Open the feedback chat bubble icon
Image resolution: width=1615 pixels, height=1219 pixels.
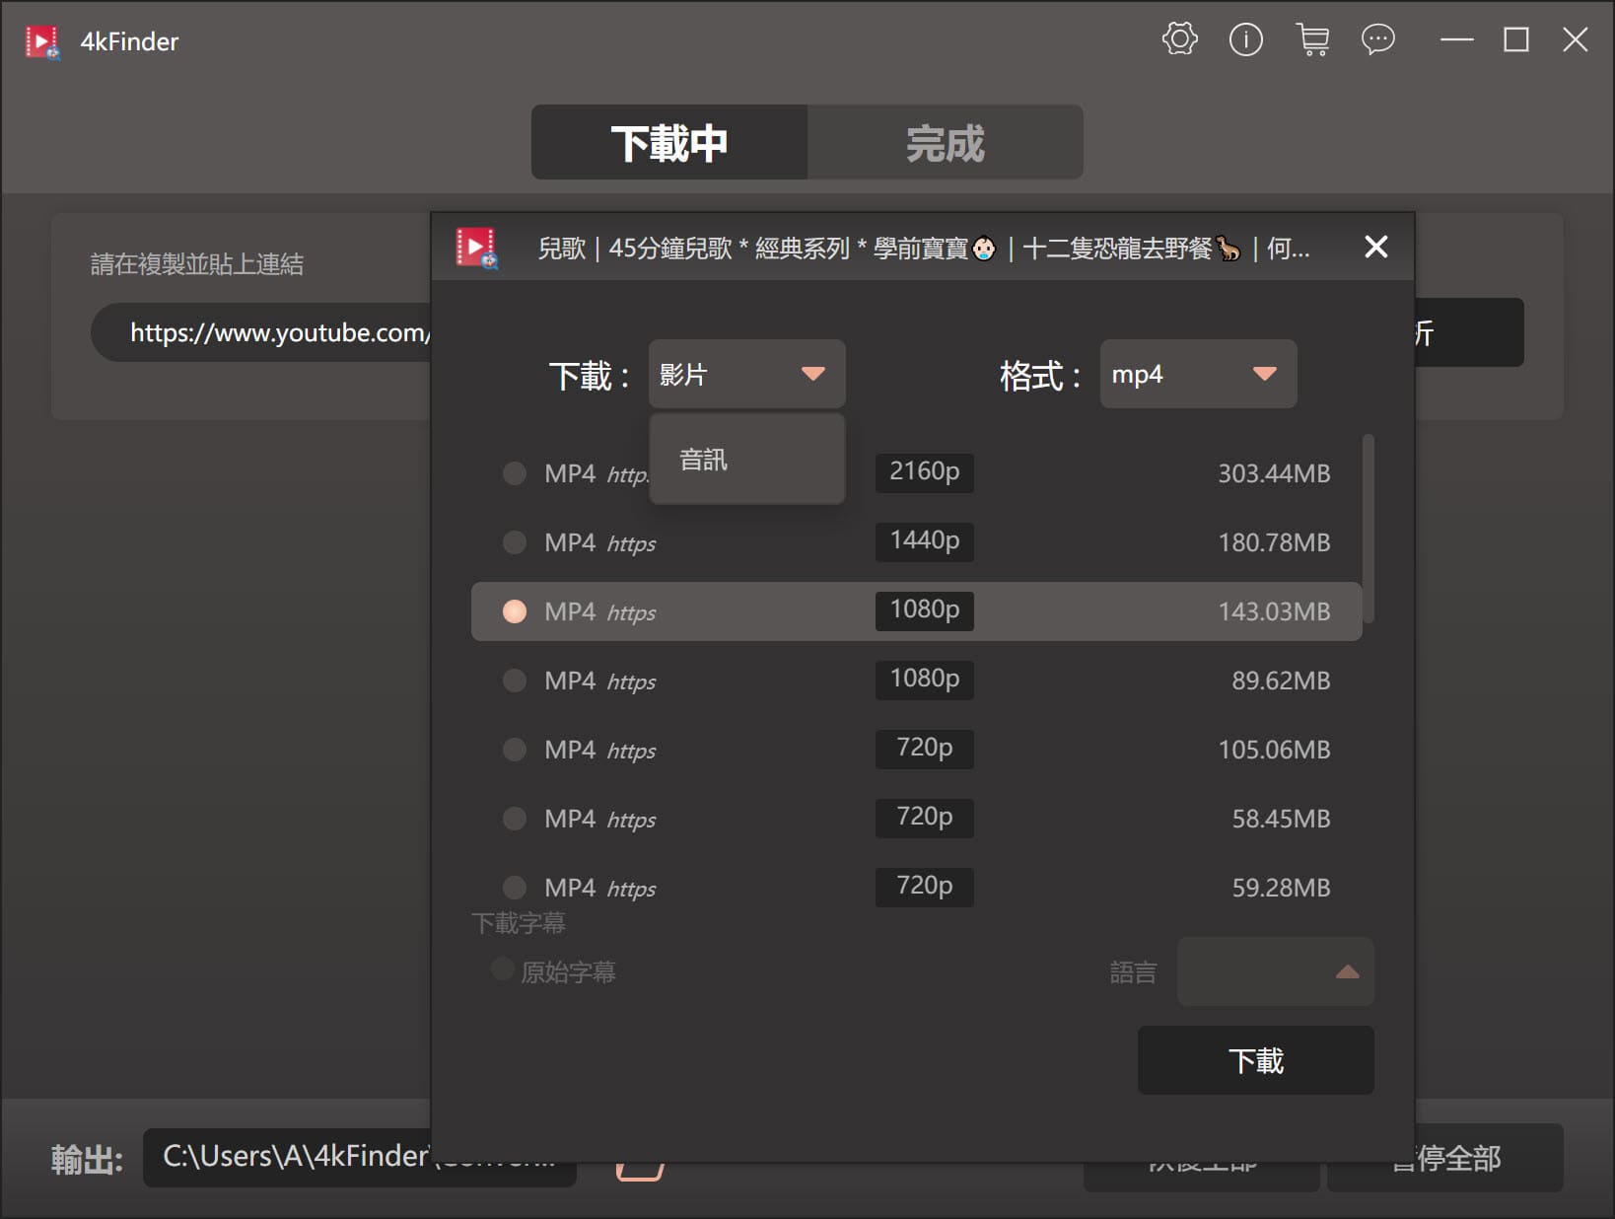(x=1378, y=39)
